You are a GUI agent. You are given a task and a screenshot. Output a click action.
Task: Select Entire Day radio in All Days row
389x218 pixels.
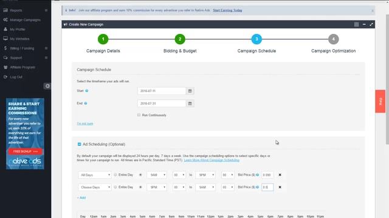tap(115, 175)
